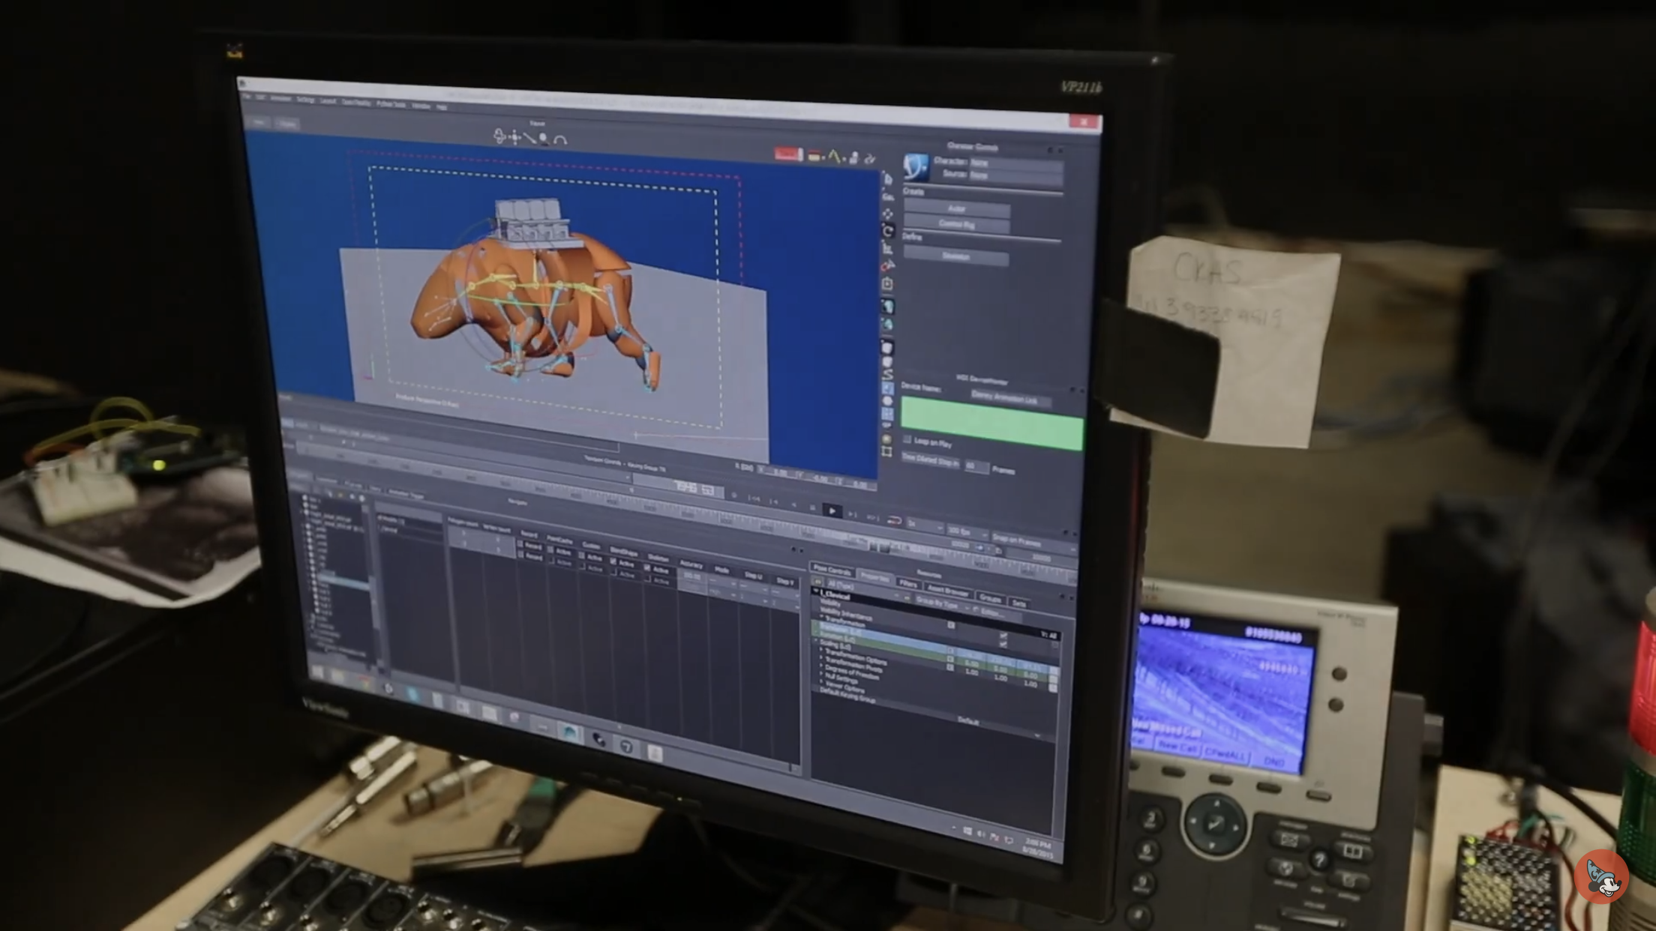Toggle first row Cluster Active checkbox
The width and height of the screenshot is (1656, 931).
(x=581, y=555)
